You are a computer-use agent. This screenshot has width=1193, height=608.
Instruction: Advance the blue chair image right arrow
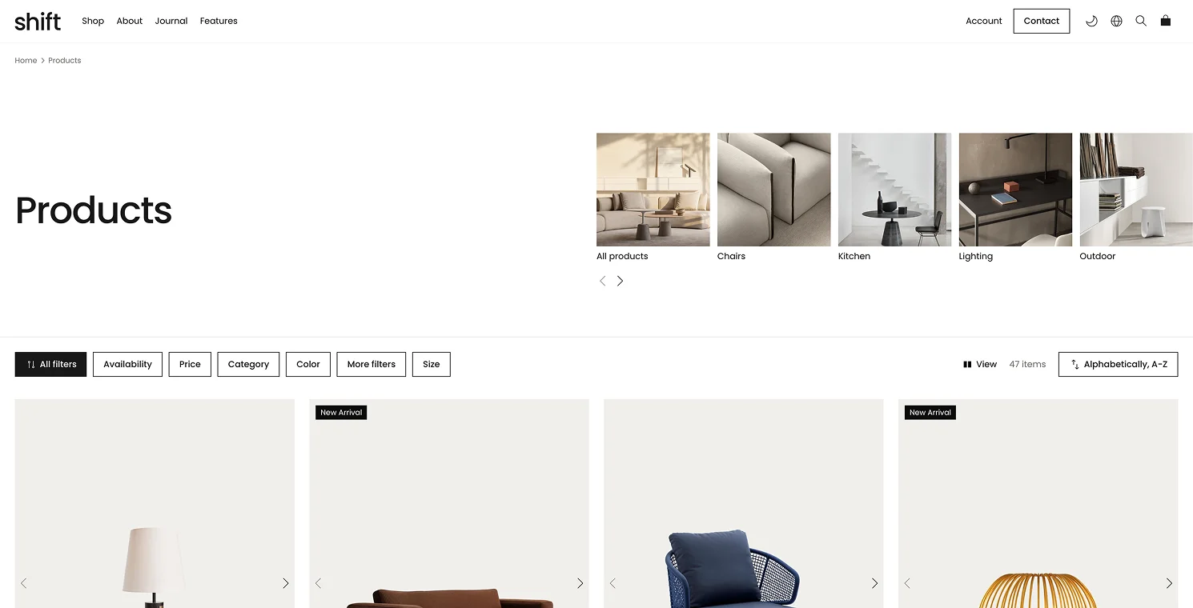[874, 583]
